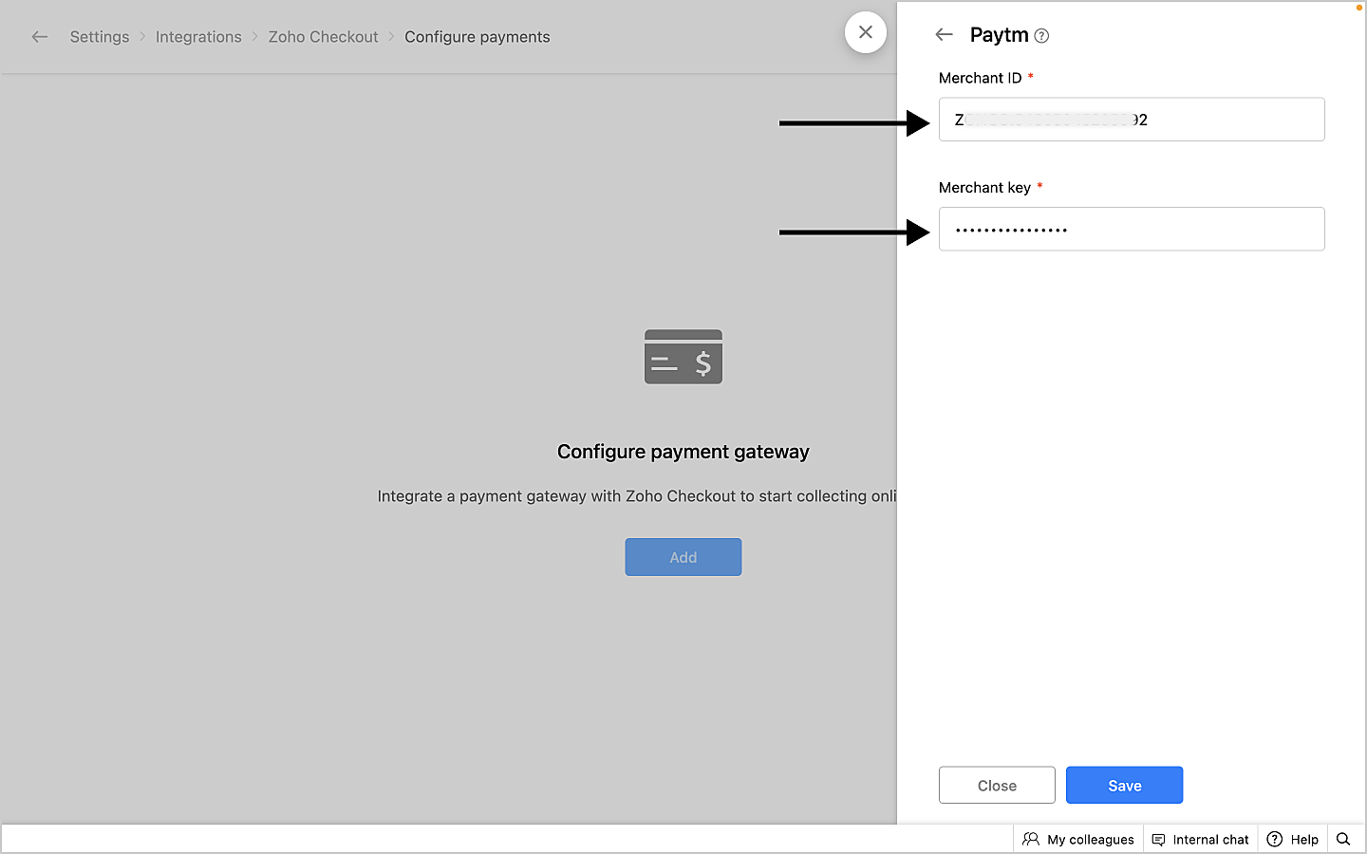Focus the Merchant ID input field
The image size is (1367, 854).
1132,120
